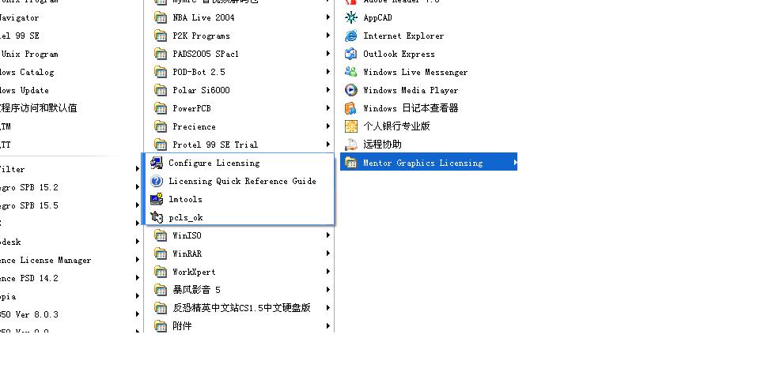761x372 pixels.
Task: Expand the WinRAR folder arrow
Action: [x=328, y=254]
